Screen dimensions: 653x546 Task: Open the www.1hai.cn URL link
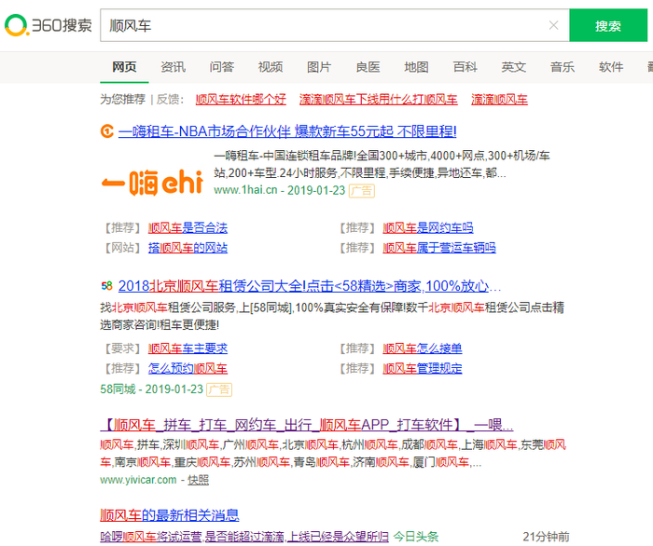(x=245, y=190)
